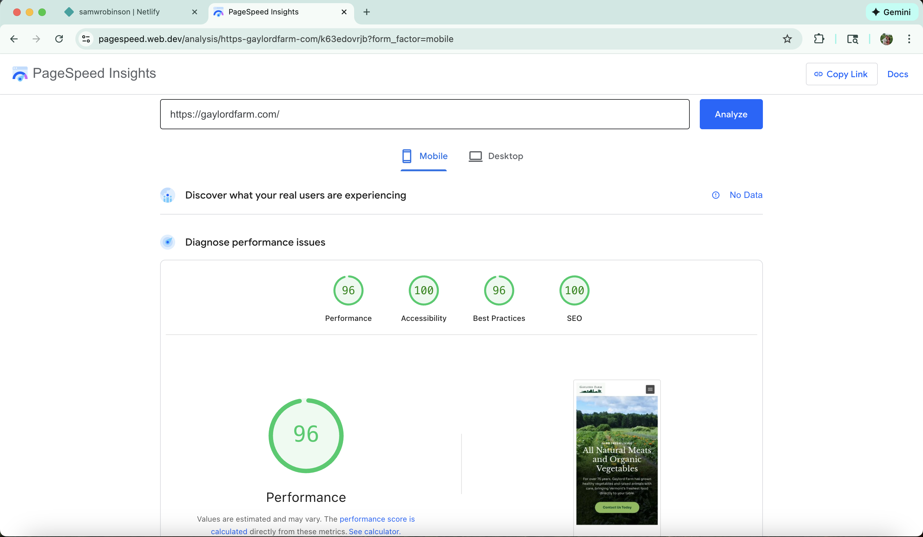Open the Copy Link tool
This screenshot has height=537, width=923.
(x=841, y=74)
